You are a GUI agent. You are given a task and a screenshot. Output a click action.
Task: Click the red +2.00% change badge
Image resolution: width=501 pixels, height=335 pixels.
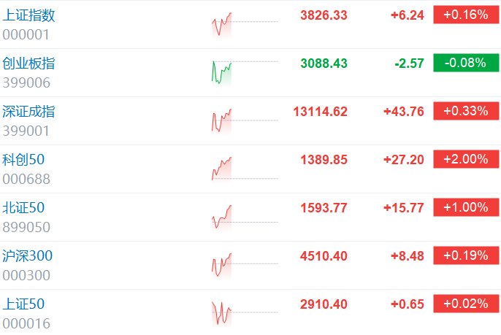pos(466,159)
